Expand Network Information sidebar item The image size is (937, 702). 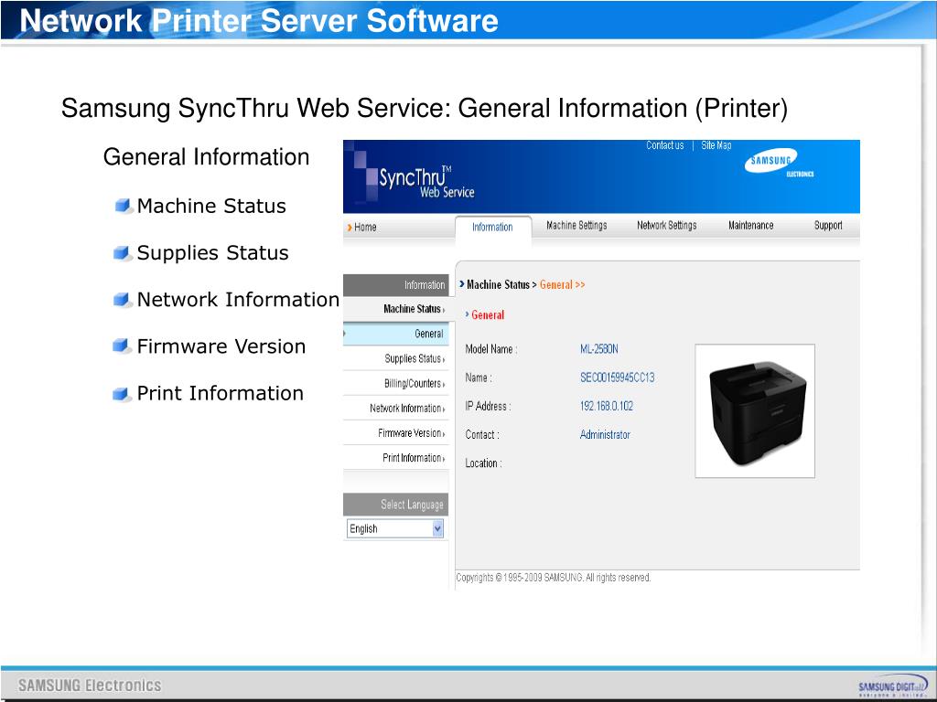(395, 409)
